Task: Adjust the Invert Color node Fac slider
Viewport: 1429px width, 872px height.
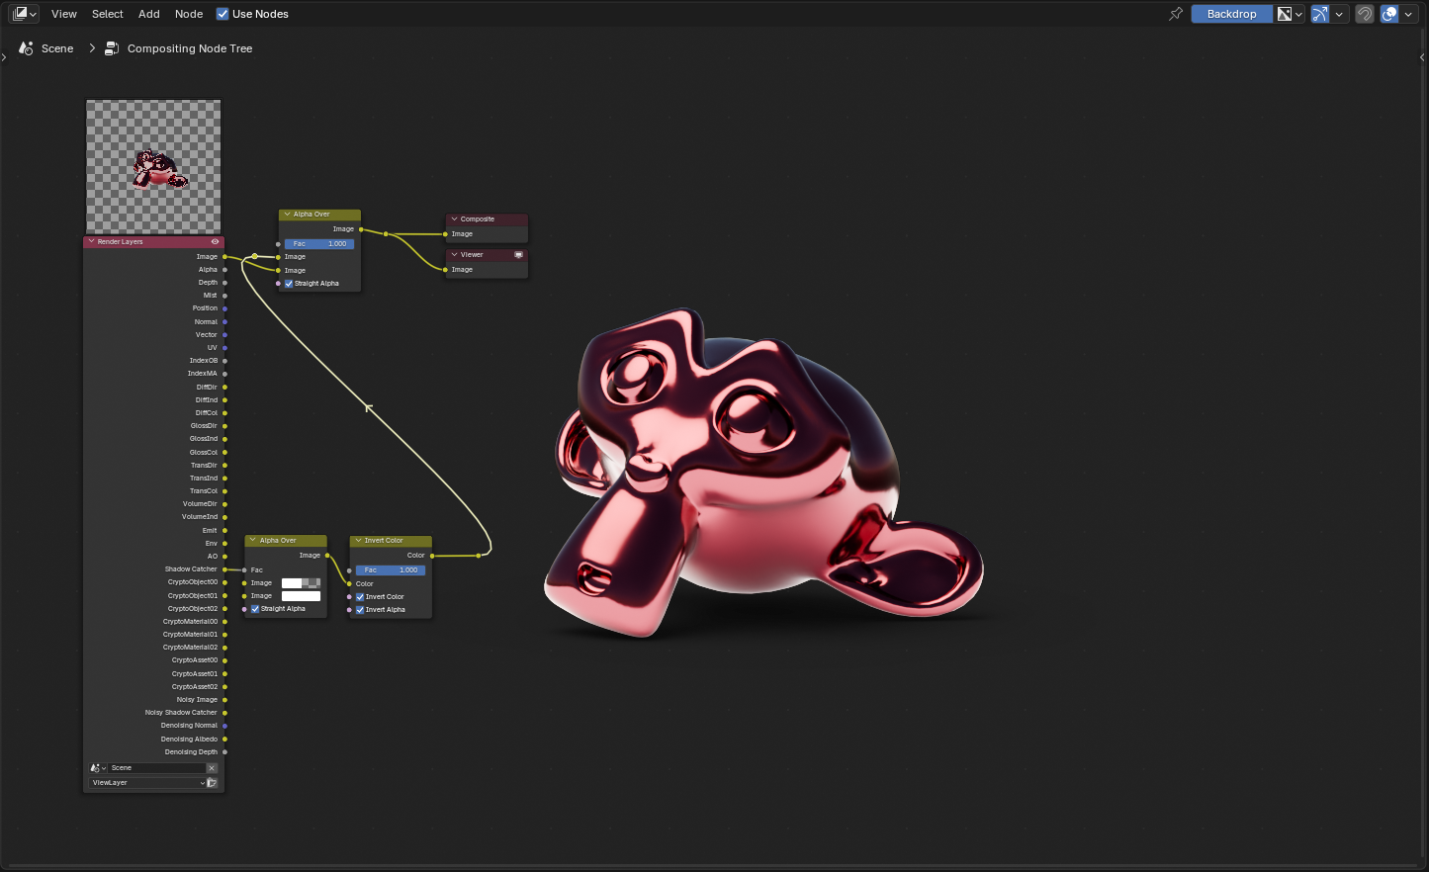Action: 391,570
